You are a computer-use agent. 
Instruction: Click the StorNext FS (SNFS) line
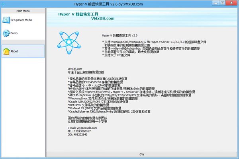click(x=94, y=109)
